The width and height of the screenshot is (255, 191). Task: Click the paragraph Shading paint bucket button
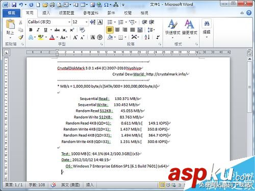pyautogui.click(x=110, y=37)
